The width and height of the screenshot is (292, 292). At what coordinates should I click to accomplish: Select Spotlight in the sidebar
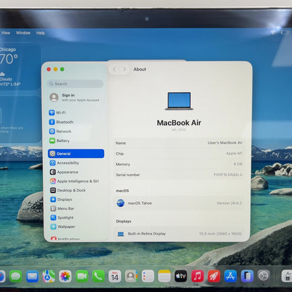[62, 218]
